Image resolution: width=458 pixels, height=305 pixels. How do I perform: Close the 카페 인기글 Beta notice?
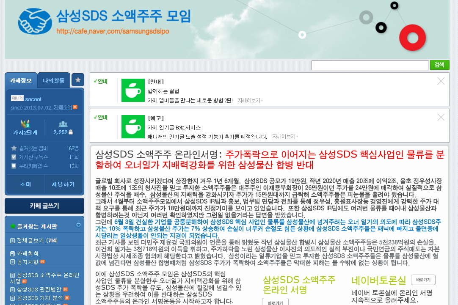coord(441,117)
